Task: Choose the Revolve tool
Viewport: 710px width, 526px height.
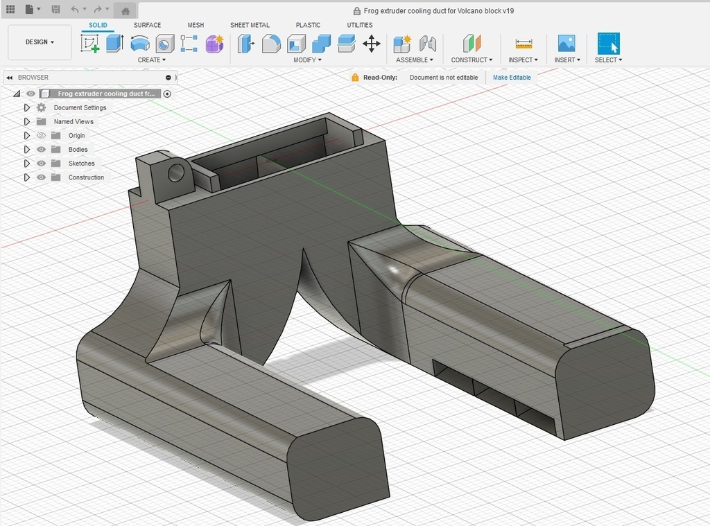Action: click(140, 44)
